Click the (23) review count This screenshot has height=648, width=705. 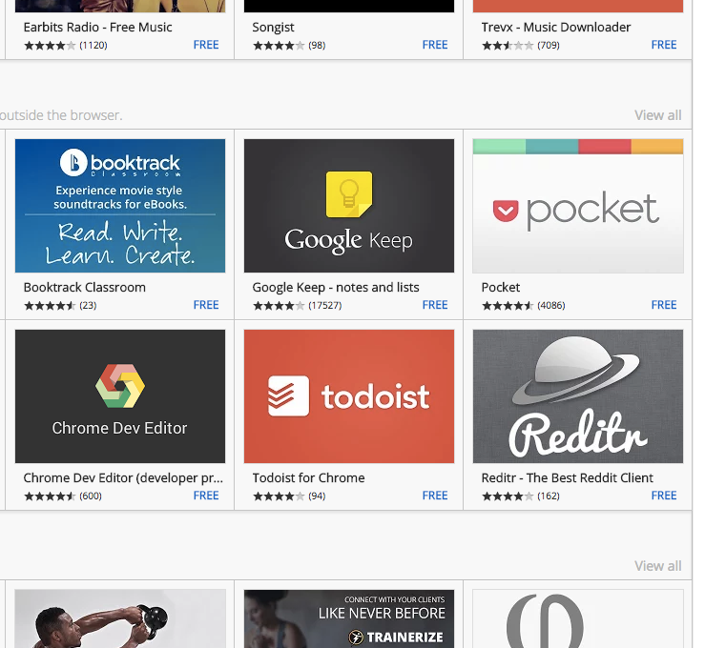point(88,306)
